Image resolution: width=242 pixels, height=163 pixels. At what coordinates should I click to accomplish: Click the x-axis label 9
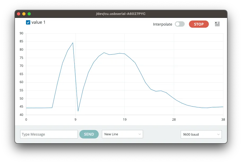75,120
